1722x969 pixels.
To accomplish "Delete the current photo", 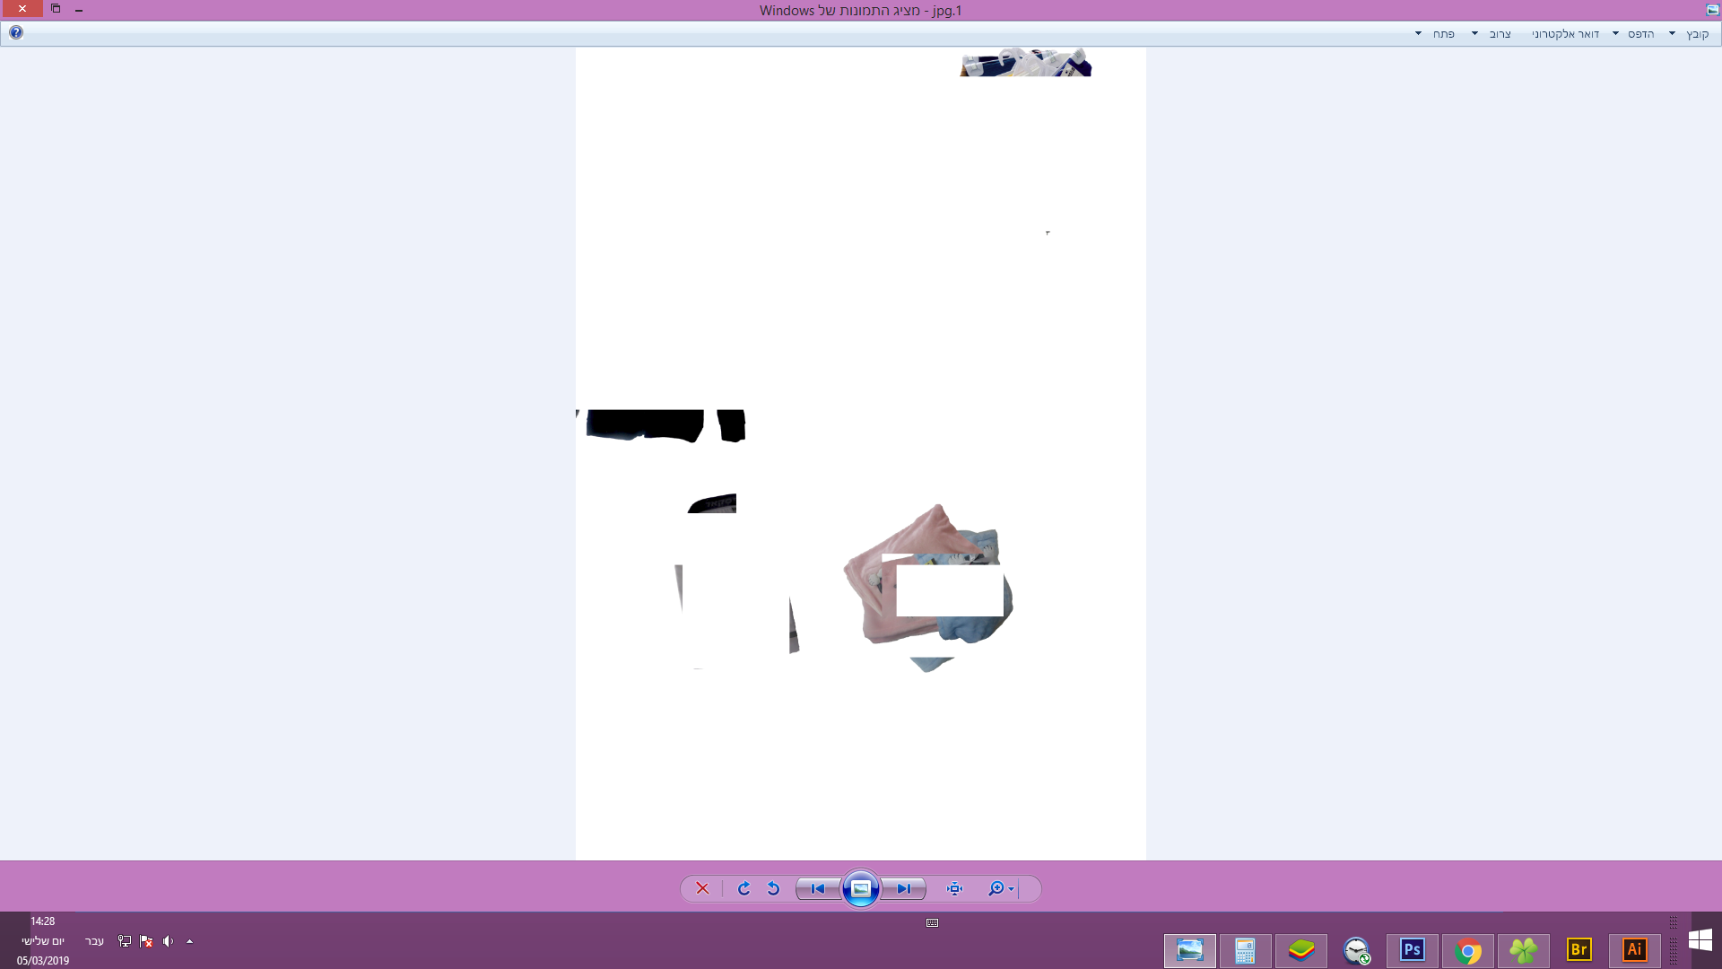I will [x=702, y=888].
